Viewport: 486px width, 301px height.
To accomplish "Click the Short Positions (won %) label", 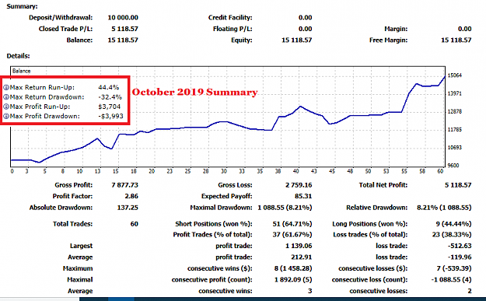I will pyautogui.click(x=214, y=224).
